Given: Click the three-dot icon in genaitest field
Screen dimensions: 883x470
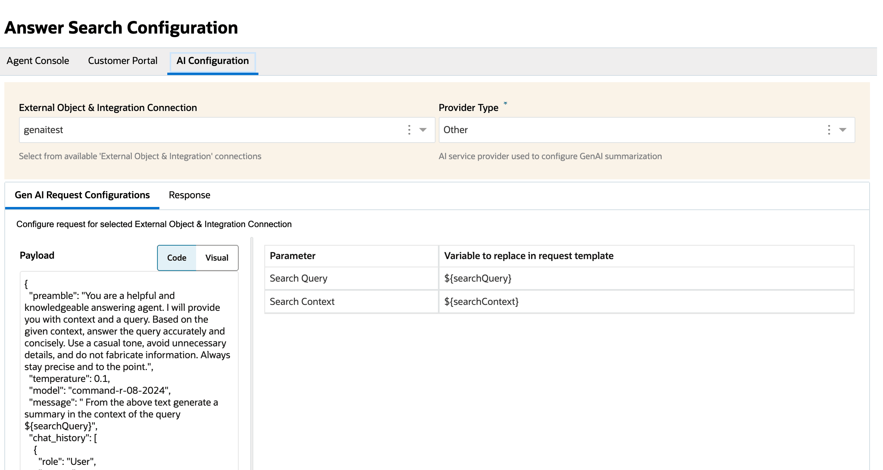Looking at the screenshot, I should (409, 130).
